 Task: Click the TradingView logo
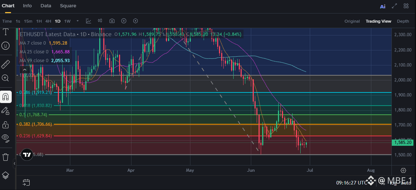coord(26,155)
